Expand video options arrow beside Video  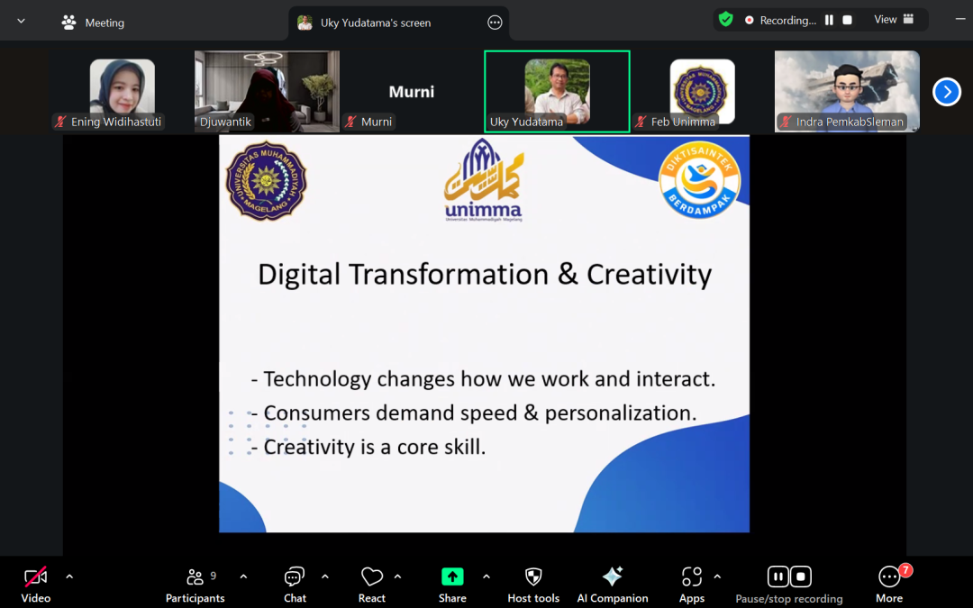pyautogui.click(x=69, y=577)
